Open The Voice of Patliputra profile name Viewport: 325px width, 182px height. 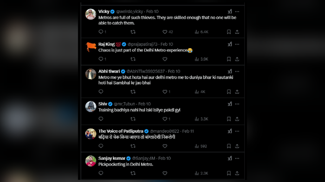tap(121, 131)
